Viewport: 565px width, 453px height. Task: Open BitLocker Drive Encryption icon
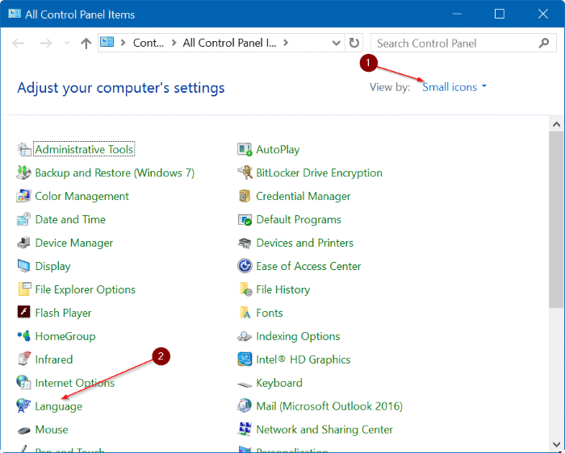click(245, 172)
